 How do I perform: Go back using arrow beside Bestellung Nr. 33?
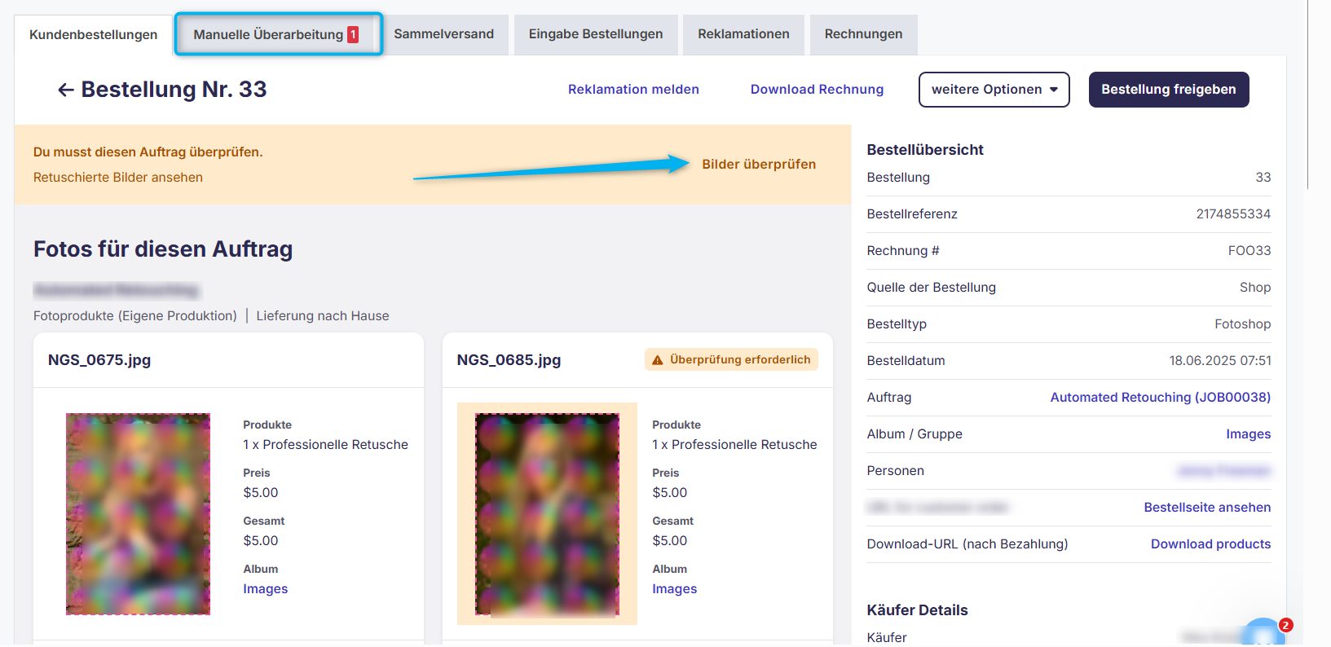tap(66, 90)
